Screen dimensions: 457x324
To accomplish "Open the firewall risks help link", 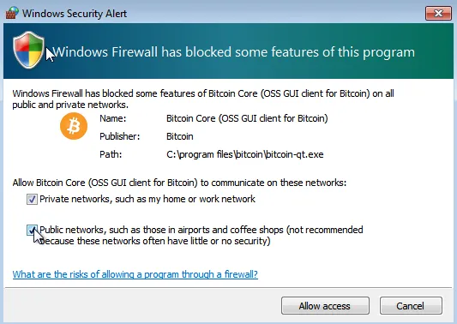I will [135, 274].
